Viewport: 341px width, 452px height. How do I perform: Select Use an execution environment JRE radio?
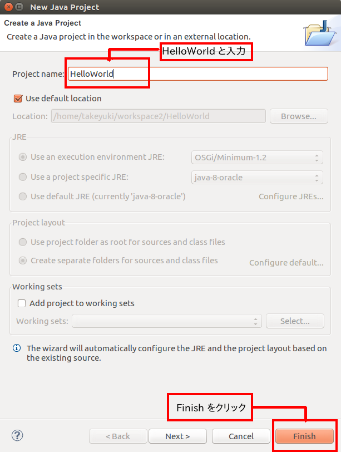23,157
